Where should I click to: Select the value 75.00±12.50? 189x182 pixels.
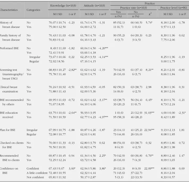57,27
